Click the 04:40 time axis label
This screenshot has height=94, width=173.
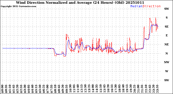33,89
